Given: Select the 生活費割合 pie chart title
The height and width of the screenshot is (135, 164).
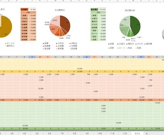Looking at the screenshot, I should (60, 10).
